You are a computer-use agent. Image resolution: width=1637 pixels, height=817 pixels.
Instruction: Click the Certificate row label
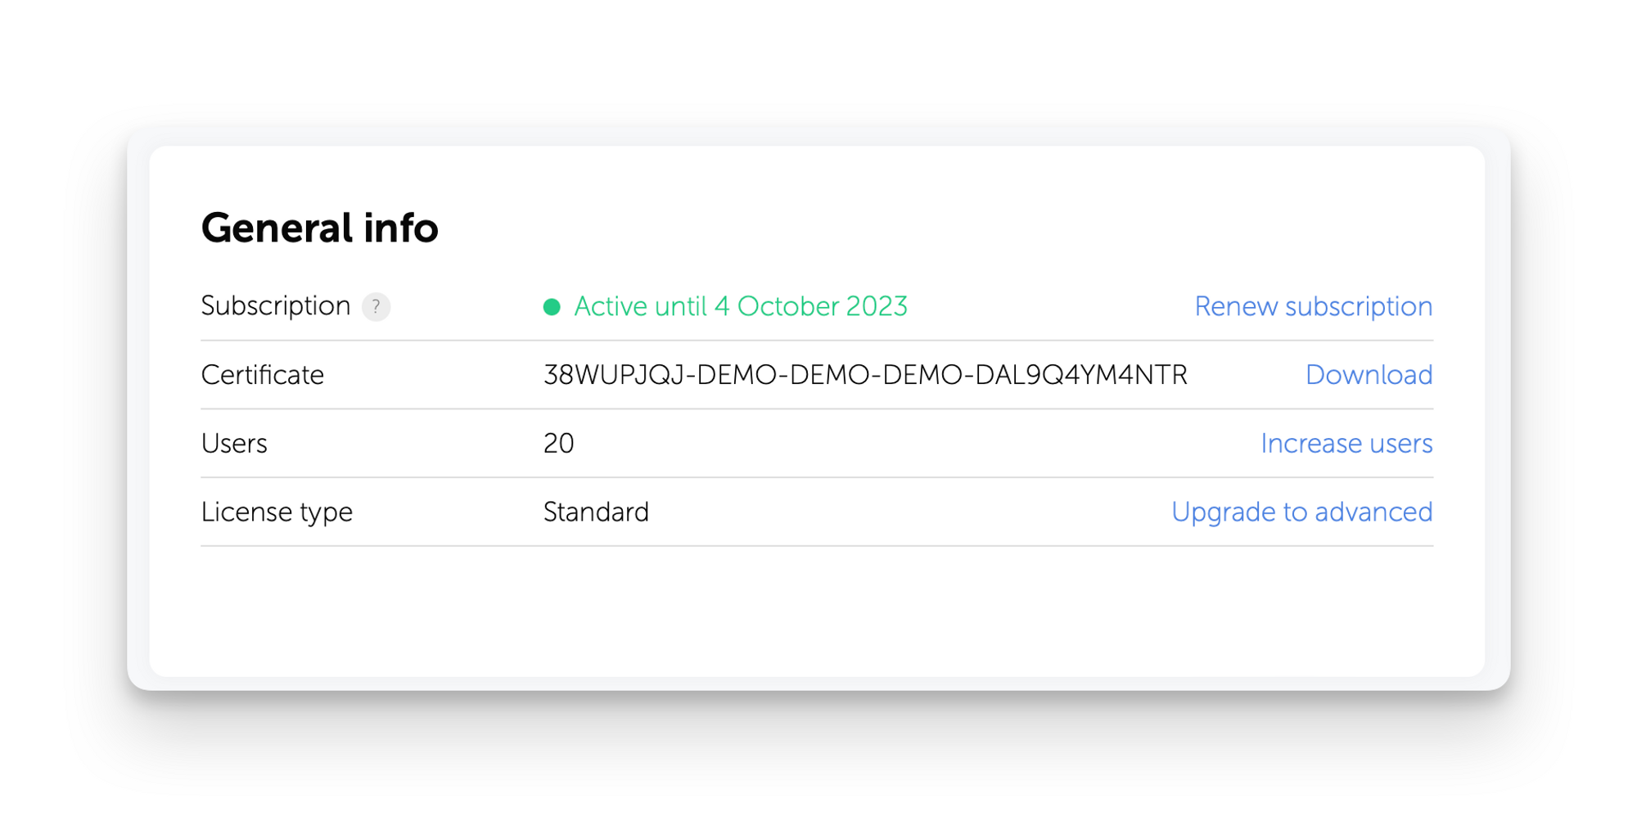263,374
